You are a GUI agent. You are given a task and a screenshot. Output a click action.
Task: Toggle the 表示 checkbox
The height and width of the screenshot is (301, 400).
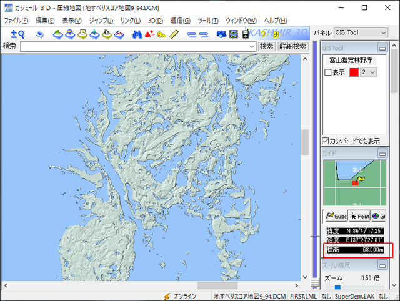tap(327, 72)
